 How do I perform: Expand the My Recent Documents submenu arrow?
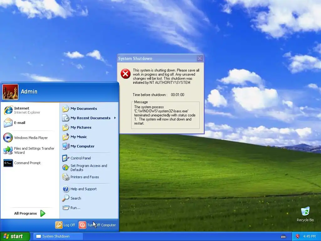115,118
